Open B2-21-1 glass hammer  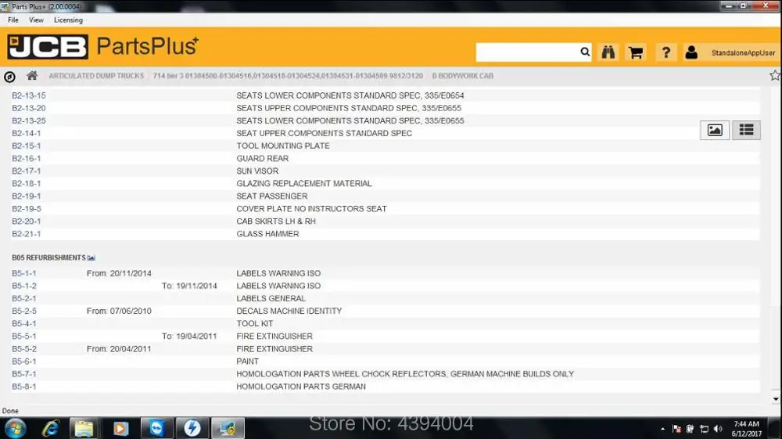[x=27, y=233]
